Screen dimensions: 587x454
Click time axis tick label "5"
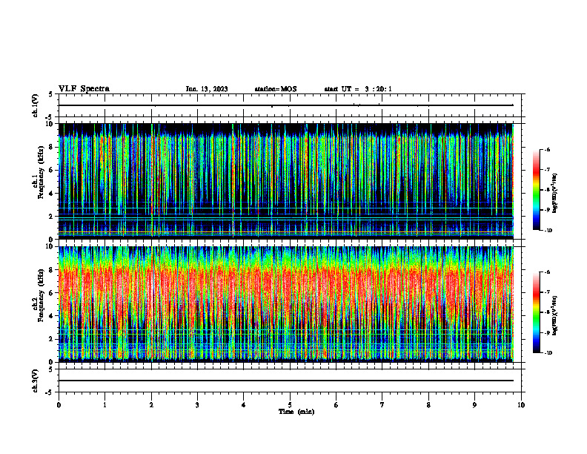click(x=290, y=405)
